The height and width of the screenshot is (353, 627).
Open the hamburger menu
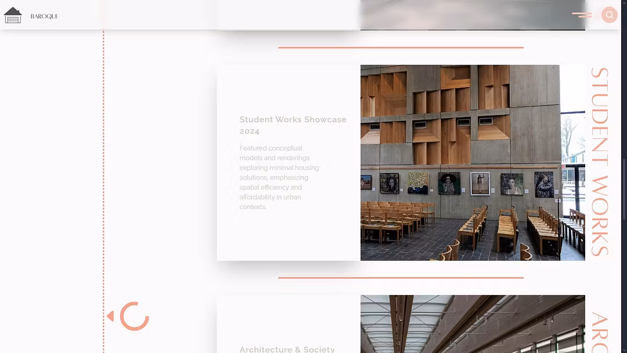(582, 15)
